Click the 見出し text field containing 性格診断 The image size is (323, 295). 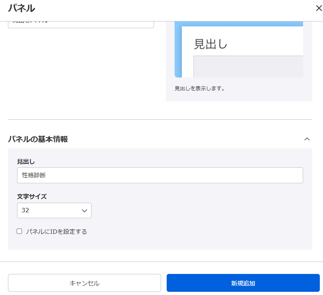[x=160, y=175]
